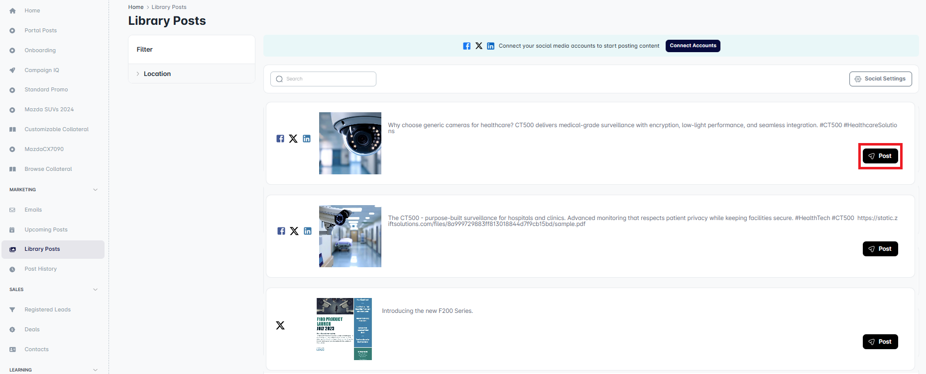The image size is (926, 374).
Task: Expand the LEARNING sidebar section
Action: (95, 370)
